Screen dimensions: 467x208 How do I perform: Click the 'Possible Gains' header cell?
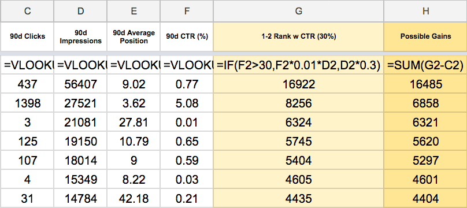pyautogui.click(x=425, y=36)
